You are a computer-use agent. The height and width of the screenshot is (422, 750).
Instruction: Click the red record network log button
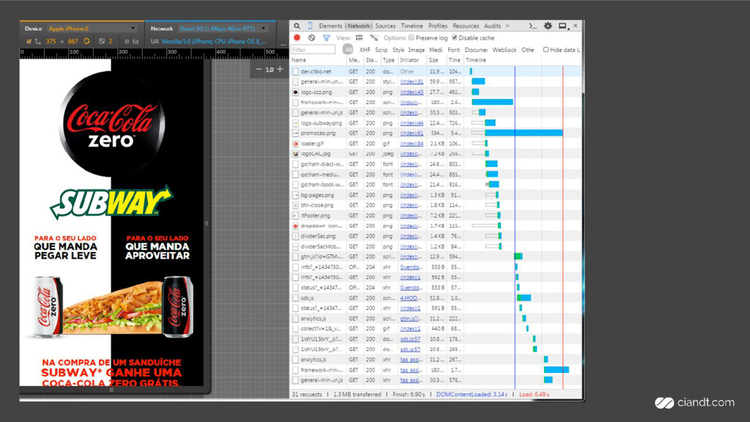click(297, 38)
